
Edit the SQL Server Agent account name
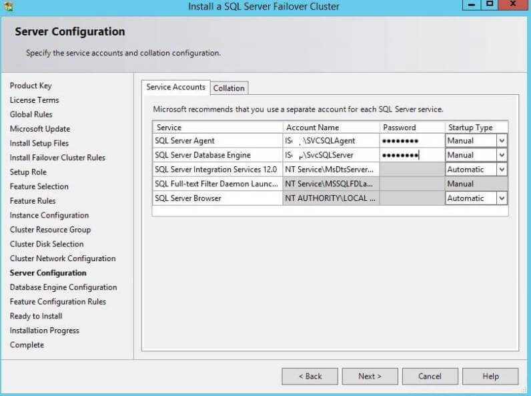click(x=331, y=141)
